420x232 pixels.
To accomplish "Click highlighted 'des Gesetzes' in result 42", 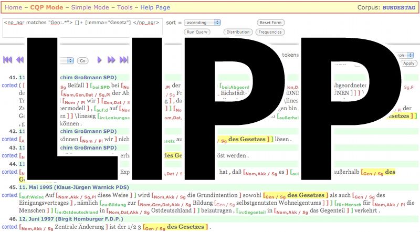I will click(247, 139).
